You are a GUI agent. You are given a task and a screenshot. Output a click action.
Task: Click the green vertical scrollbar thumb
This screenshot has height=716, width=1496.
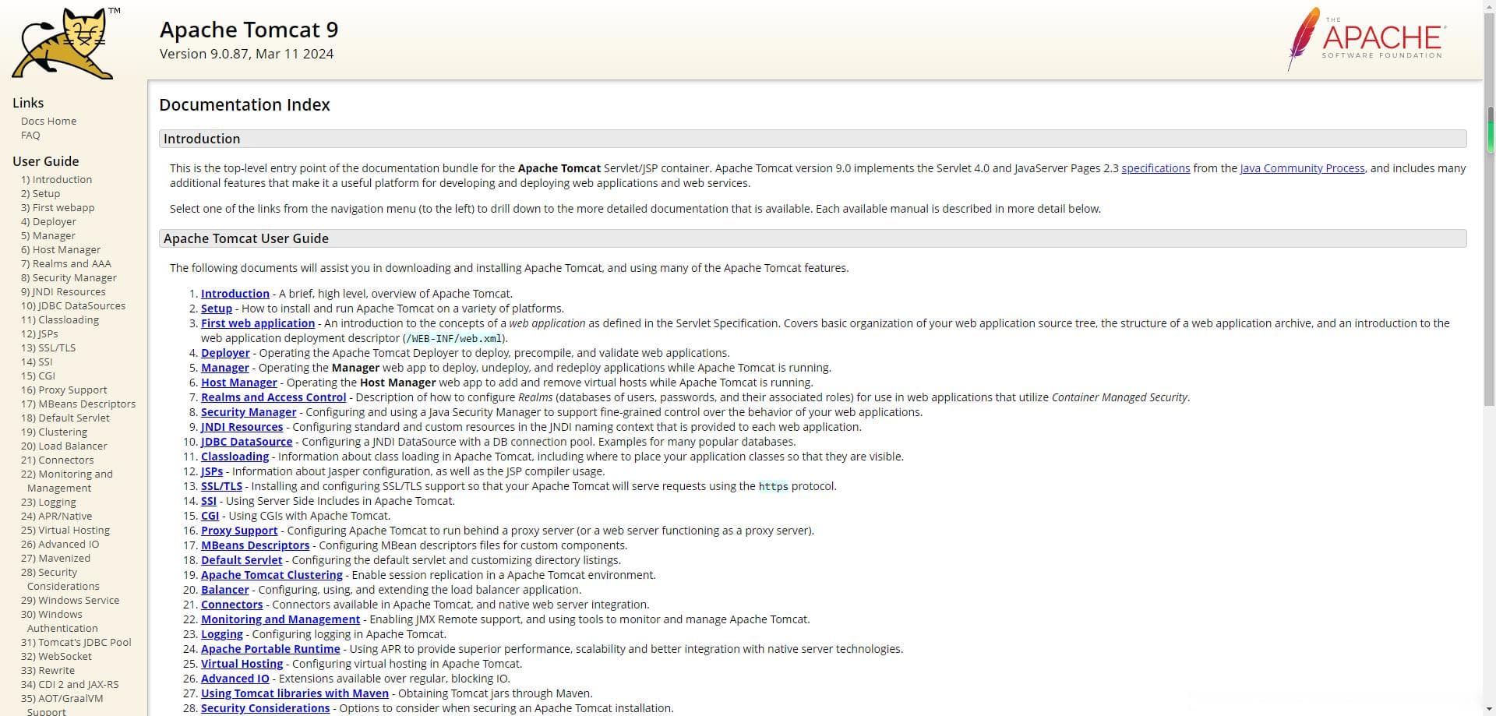click(1491, 129)
